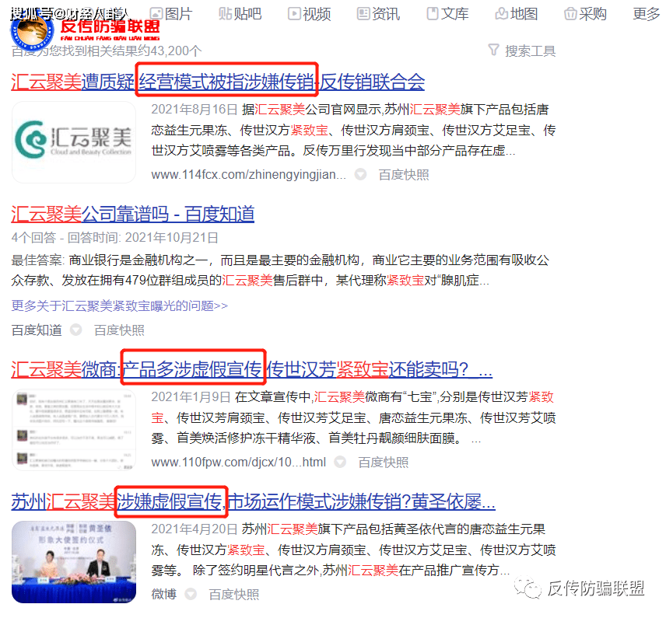Click the 资讯 news icon
The width and height of the screenshot is (666, 618).
point(363,13)
